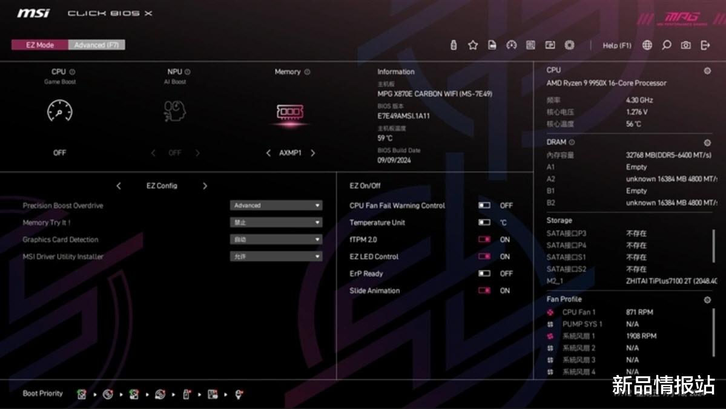Select sixth boot priority floppy icon
Viewport: 726px width, 409px height.
(x=213, y=394)
